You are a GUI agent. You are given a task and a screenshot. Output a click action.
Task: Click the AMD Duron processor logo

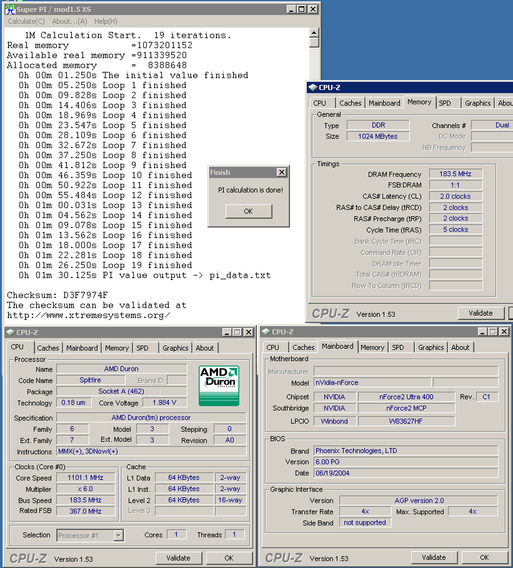click(219, 386)
